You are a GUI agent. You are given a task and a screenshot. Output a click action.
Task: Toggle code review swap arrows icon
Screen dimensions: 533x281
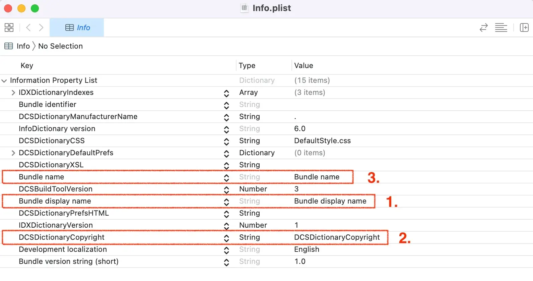coord(483,27)
